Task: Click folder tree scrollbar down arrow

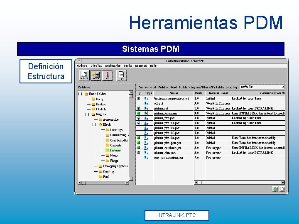Action: [131, 179]
